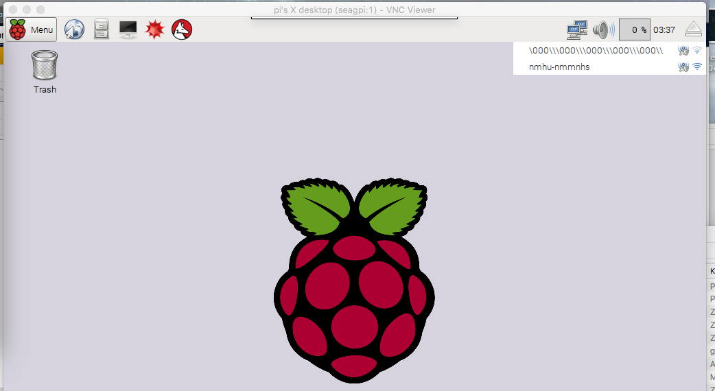
Task: Select the \000\\000 wireless network entry
Action: coord(609,51)
